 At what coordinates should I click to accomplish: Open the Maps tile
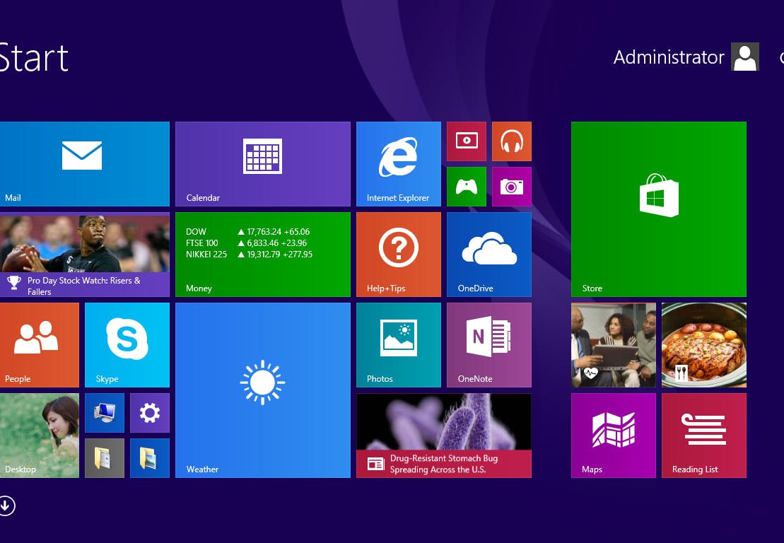(614, 436)
